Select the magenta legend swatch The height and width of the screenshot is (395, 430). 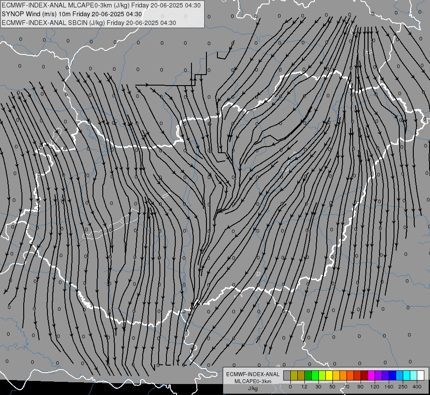[x=372, y=376]
